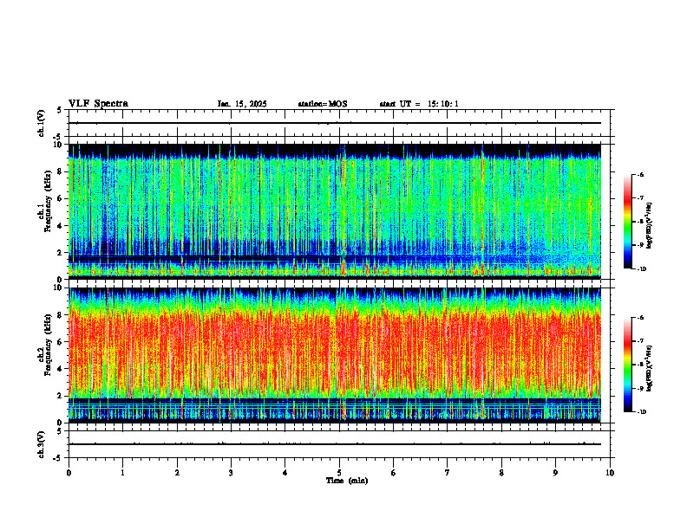
Task: Click the "Time (min)" x-axis label
Action: click(347, 481)
